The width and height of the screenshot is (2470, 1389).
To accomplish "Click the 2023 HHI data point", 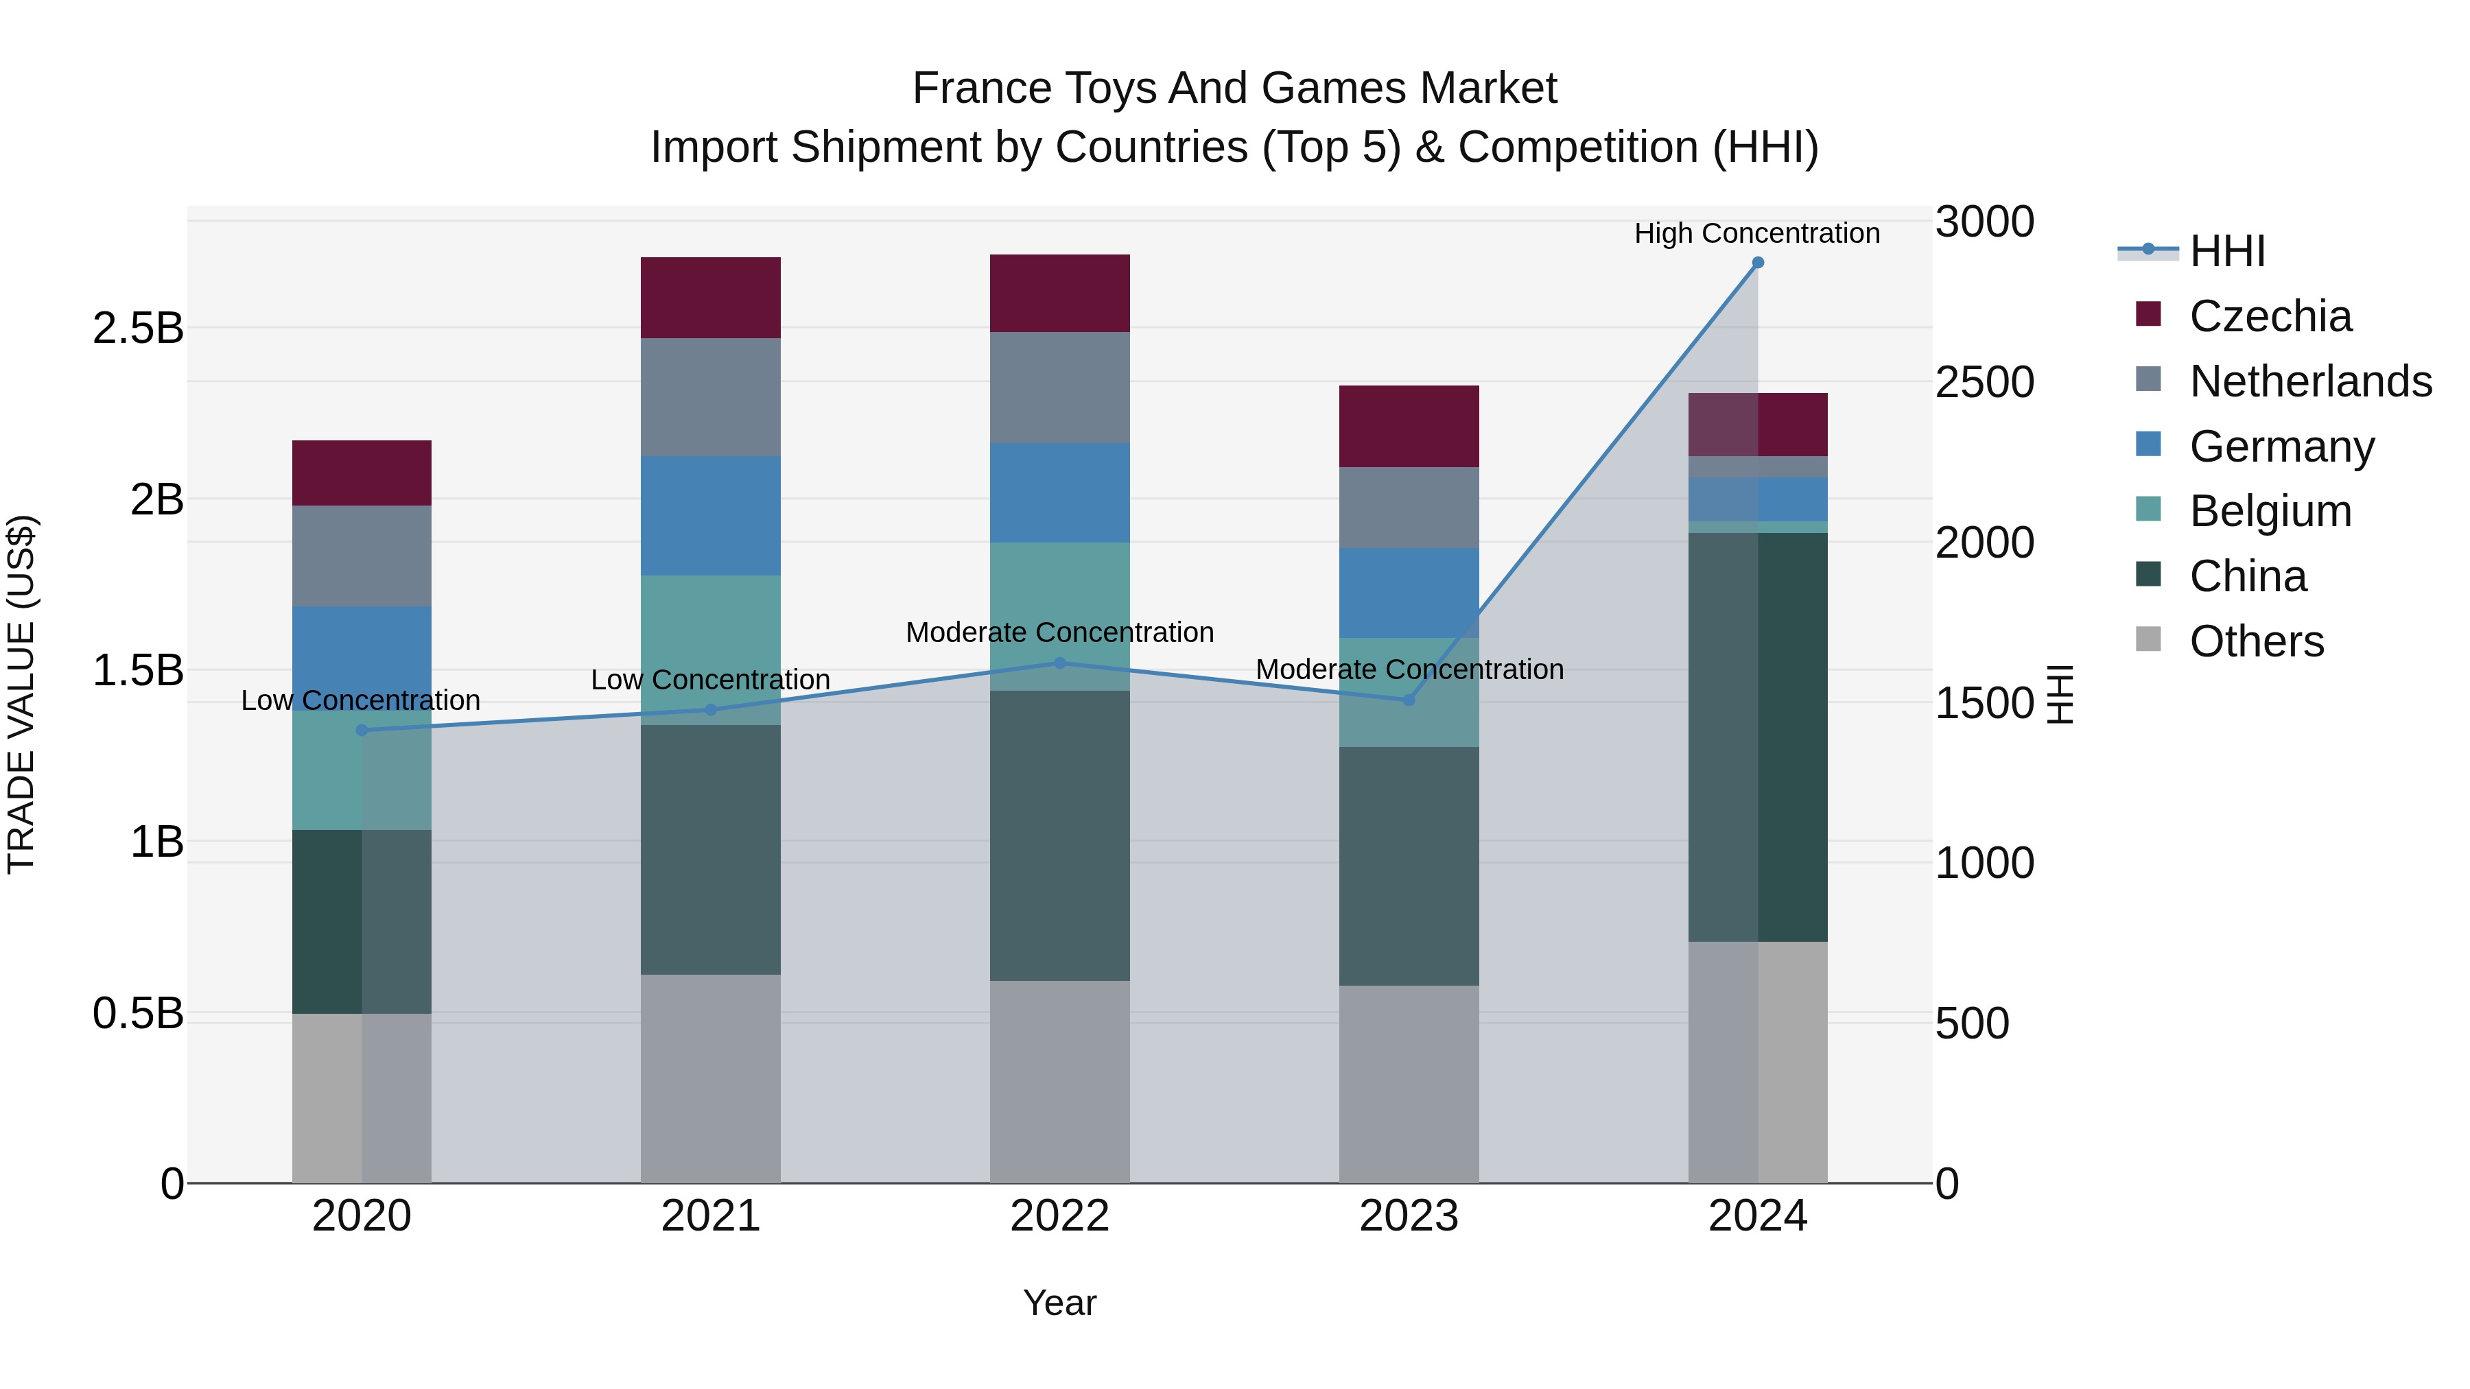I will pos(1409,700).
